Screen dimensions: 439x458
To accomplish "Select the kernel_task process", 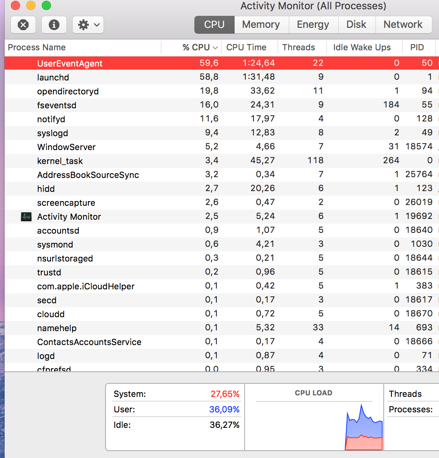I will point(221,161).
